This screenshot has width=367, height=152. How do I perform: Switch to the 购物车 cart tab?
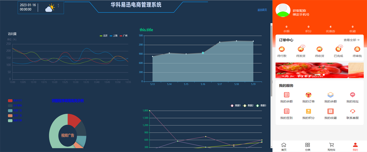pos(331,147)
